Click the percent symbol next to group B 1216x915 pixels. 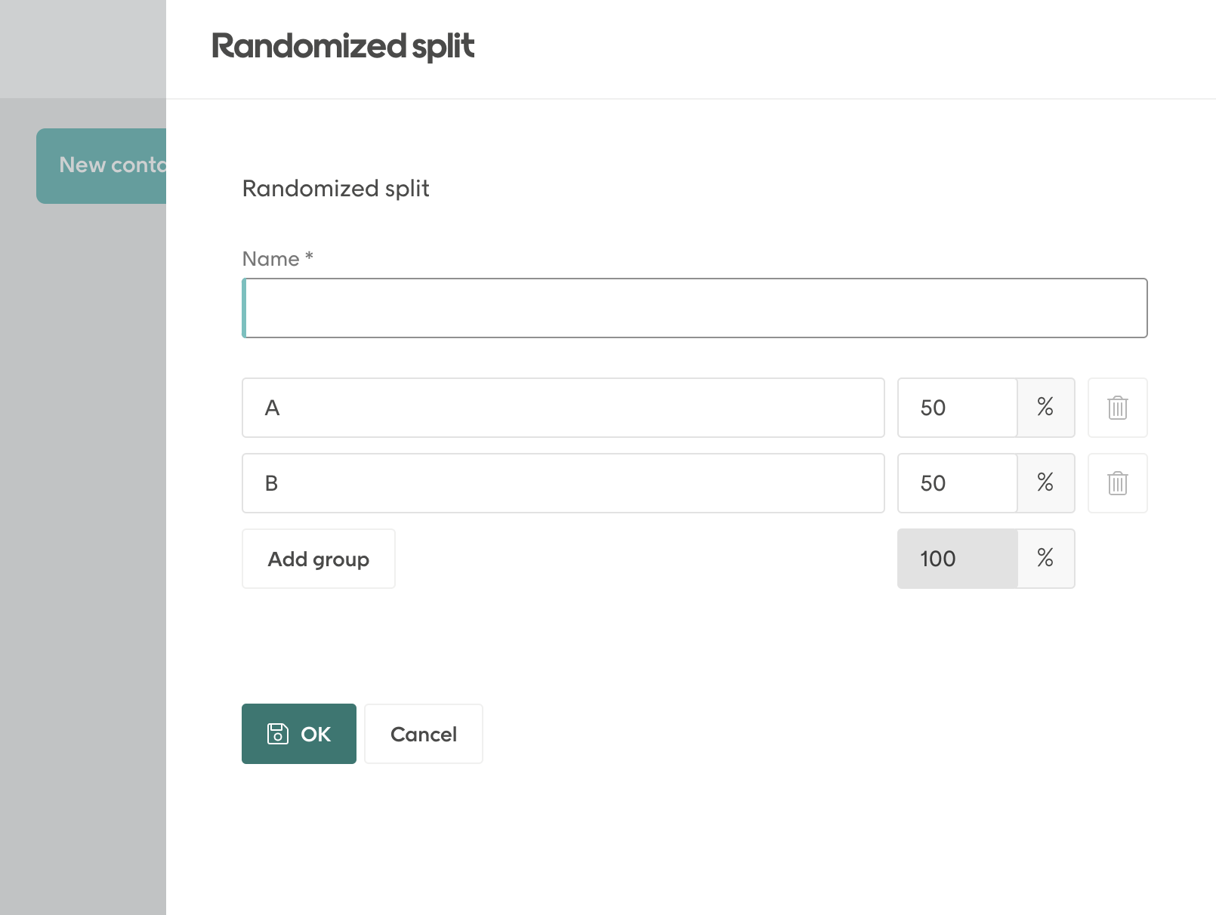click(x=1046, y=483)
